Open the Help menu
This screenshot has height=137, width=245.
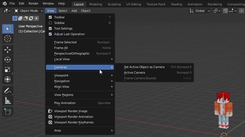click(61, 3)
